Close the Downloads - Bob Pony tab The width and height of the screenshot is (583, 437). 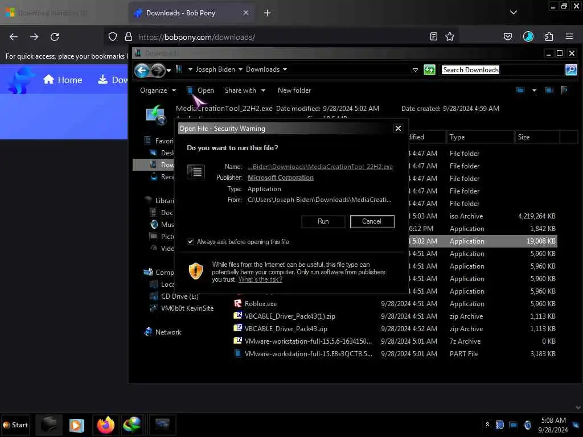(x=246, y=13)
